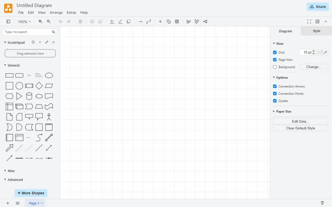Screen dimensions: 332x207
Task: Open the insert plus menu
Action: [x=160, y=21]
